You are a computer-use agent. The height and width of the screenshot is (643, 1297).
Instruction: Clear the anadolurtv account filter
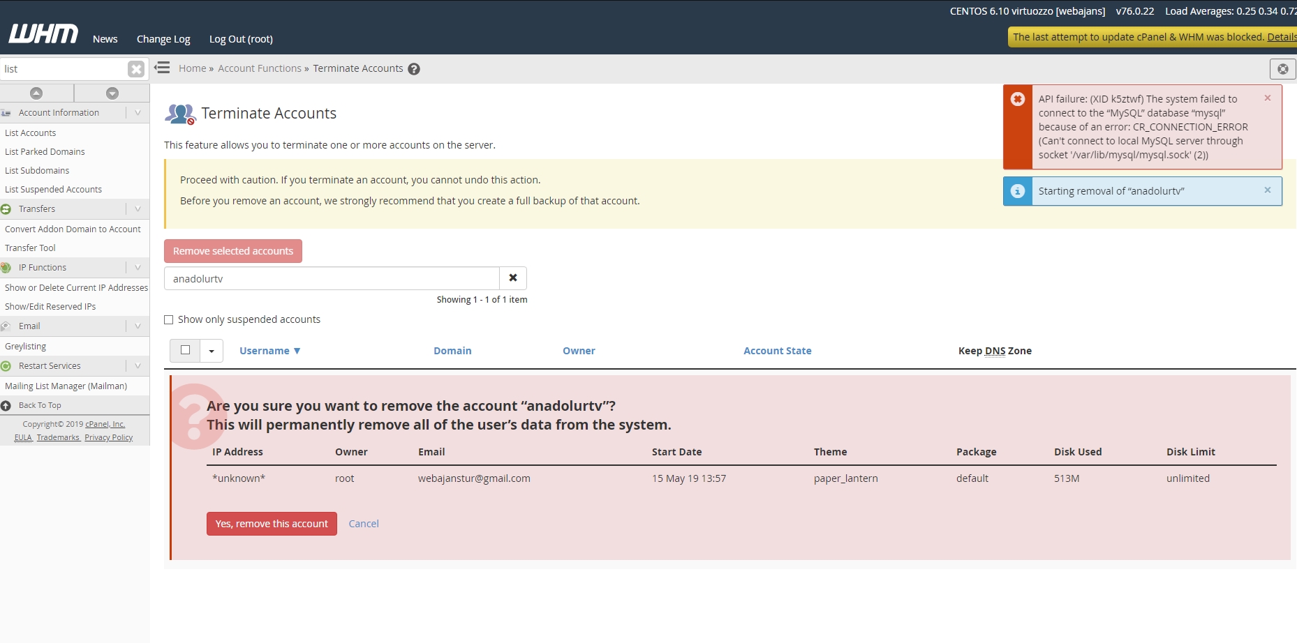pyautogui.click(x=513, y=278)
